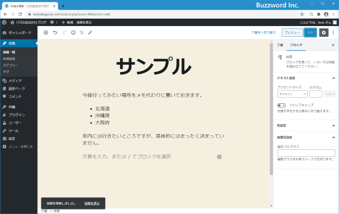Switch to the document tab

[280, 45]
